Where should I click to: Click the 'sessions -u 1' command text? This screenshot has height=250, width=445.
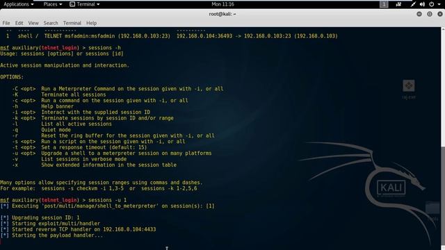pyautogui.click(x=108, y=200)
